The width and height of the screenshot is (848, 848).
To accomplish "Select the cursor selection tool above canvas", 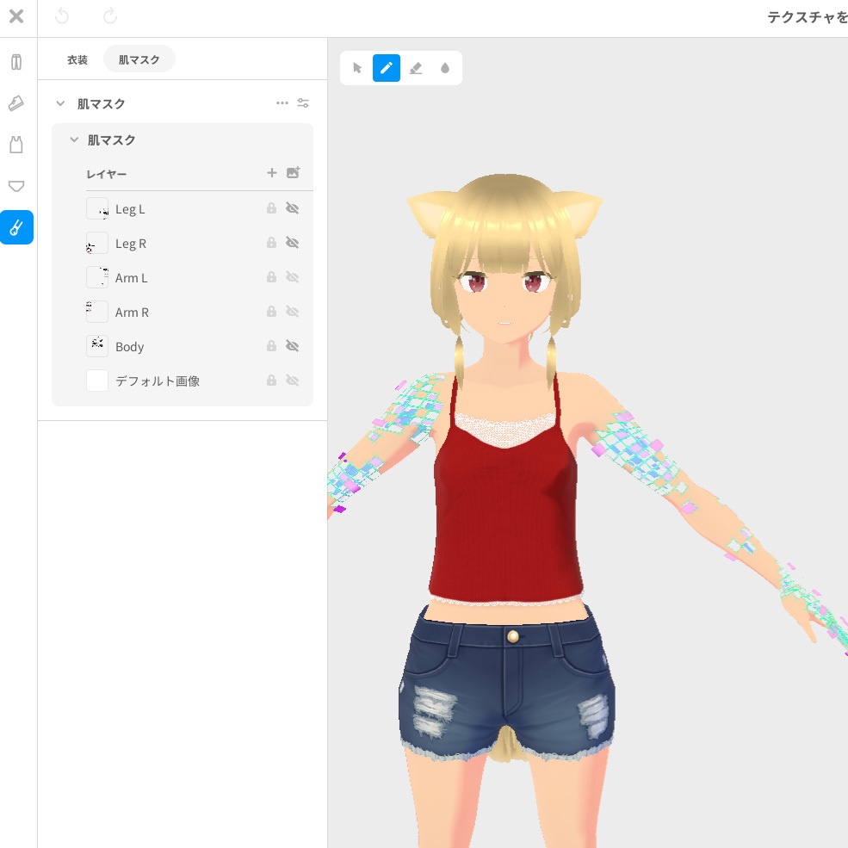I will [x=357, y=67].
